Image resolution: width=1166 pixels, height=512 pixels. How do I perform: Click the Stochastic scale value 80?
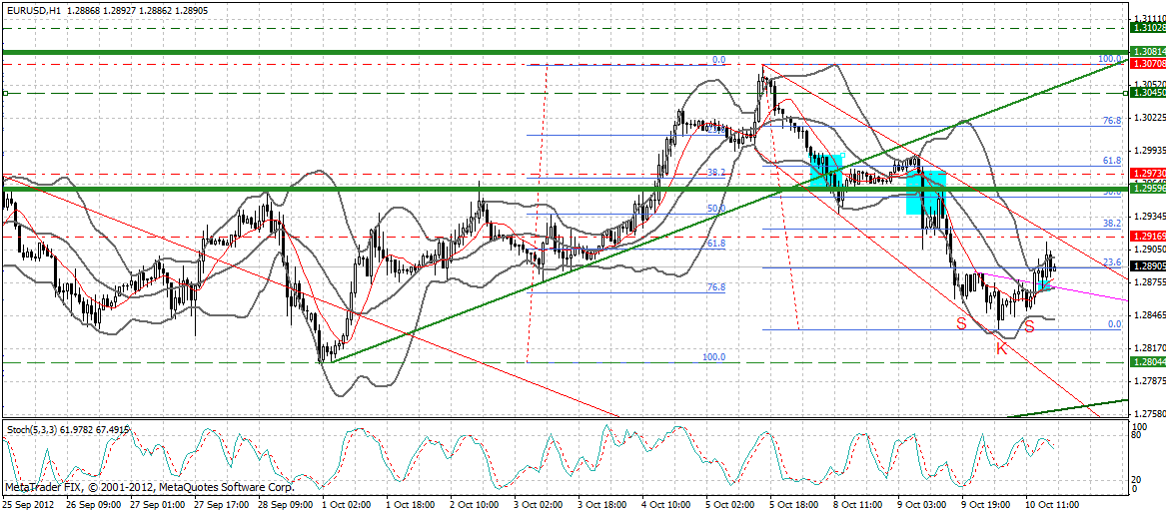tap(1136, 437)
